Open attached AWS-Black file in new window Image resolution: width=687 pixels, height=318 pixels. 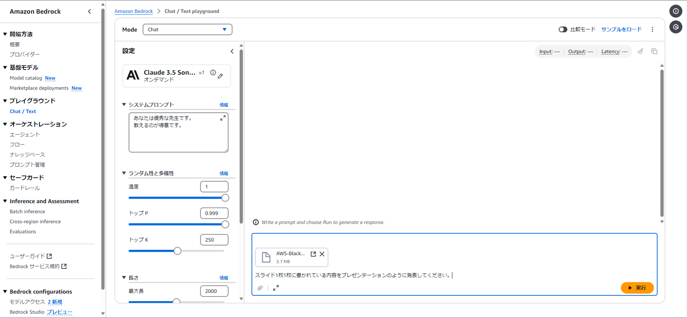(313, 254)
